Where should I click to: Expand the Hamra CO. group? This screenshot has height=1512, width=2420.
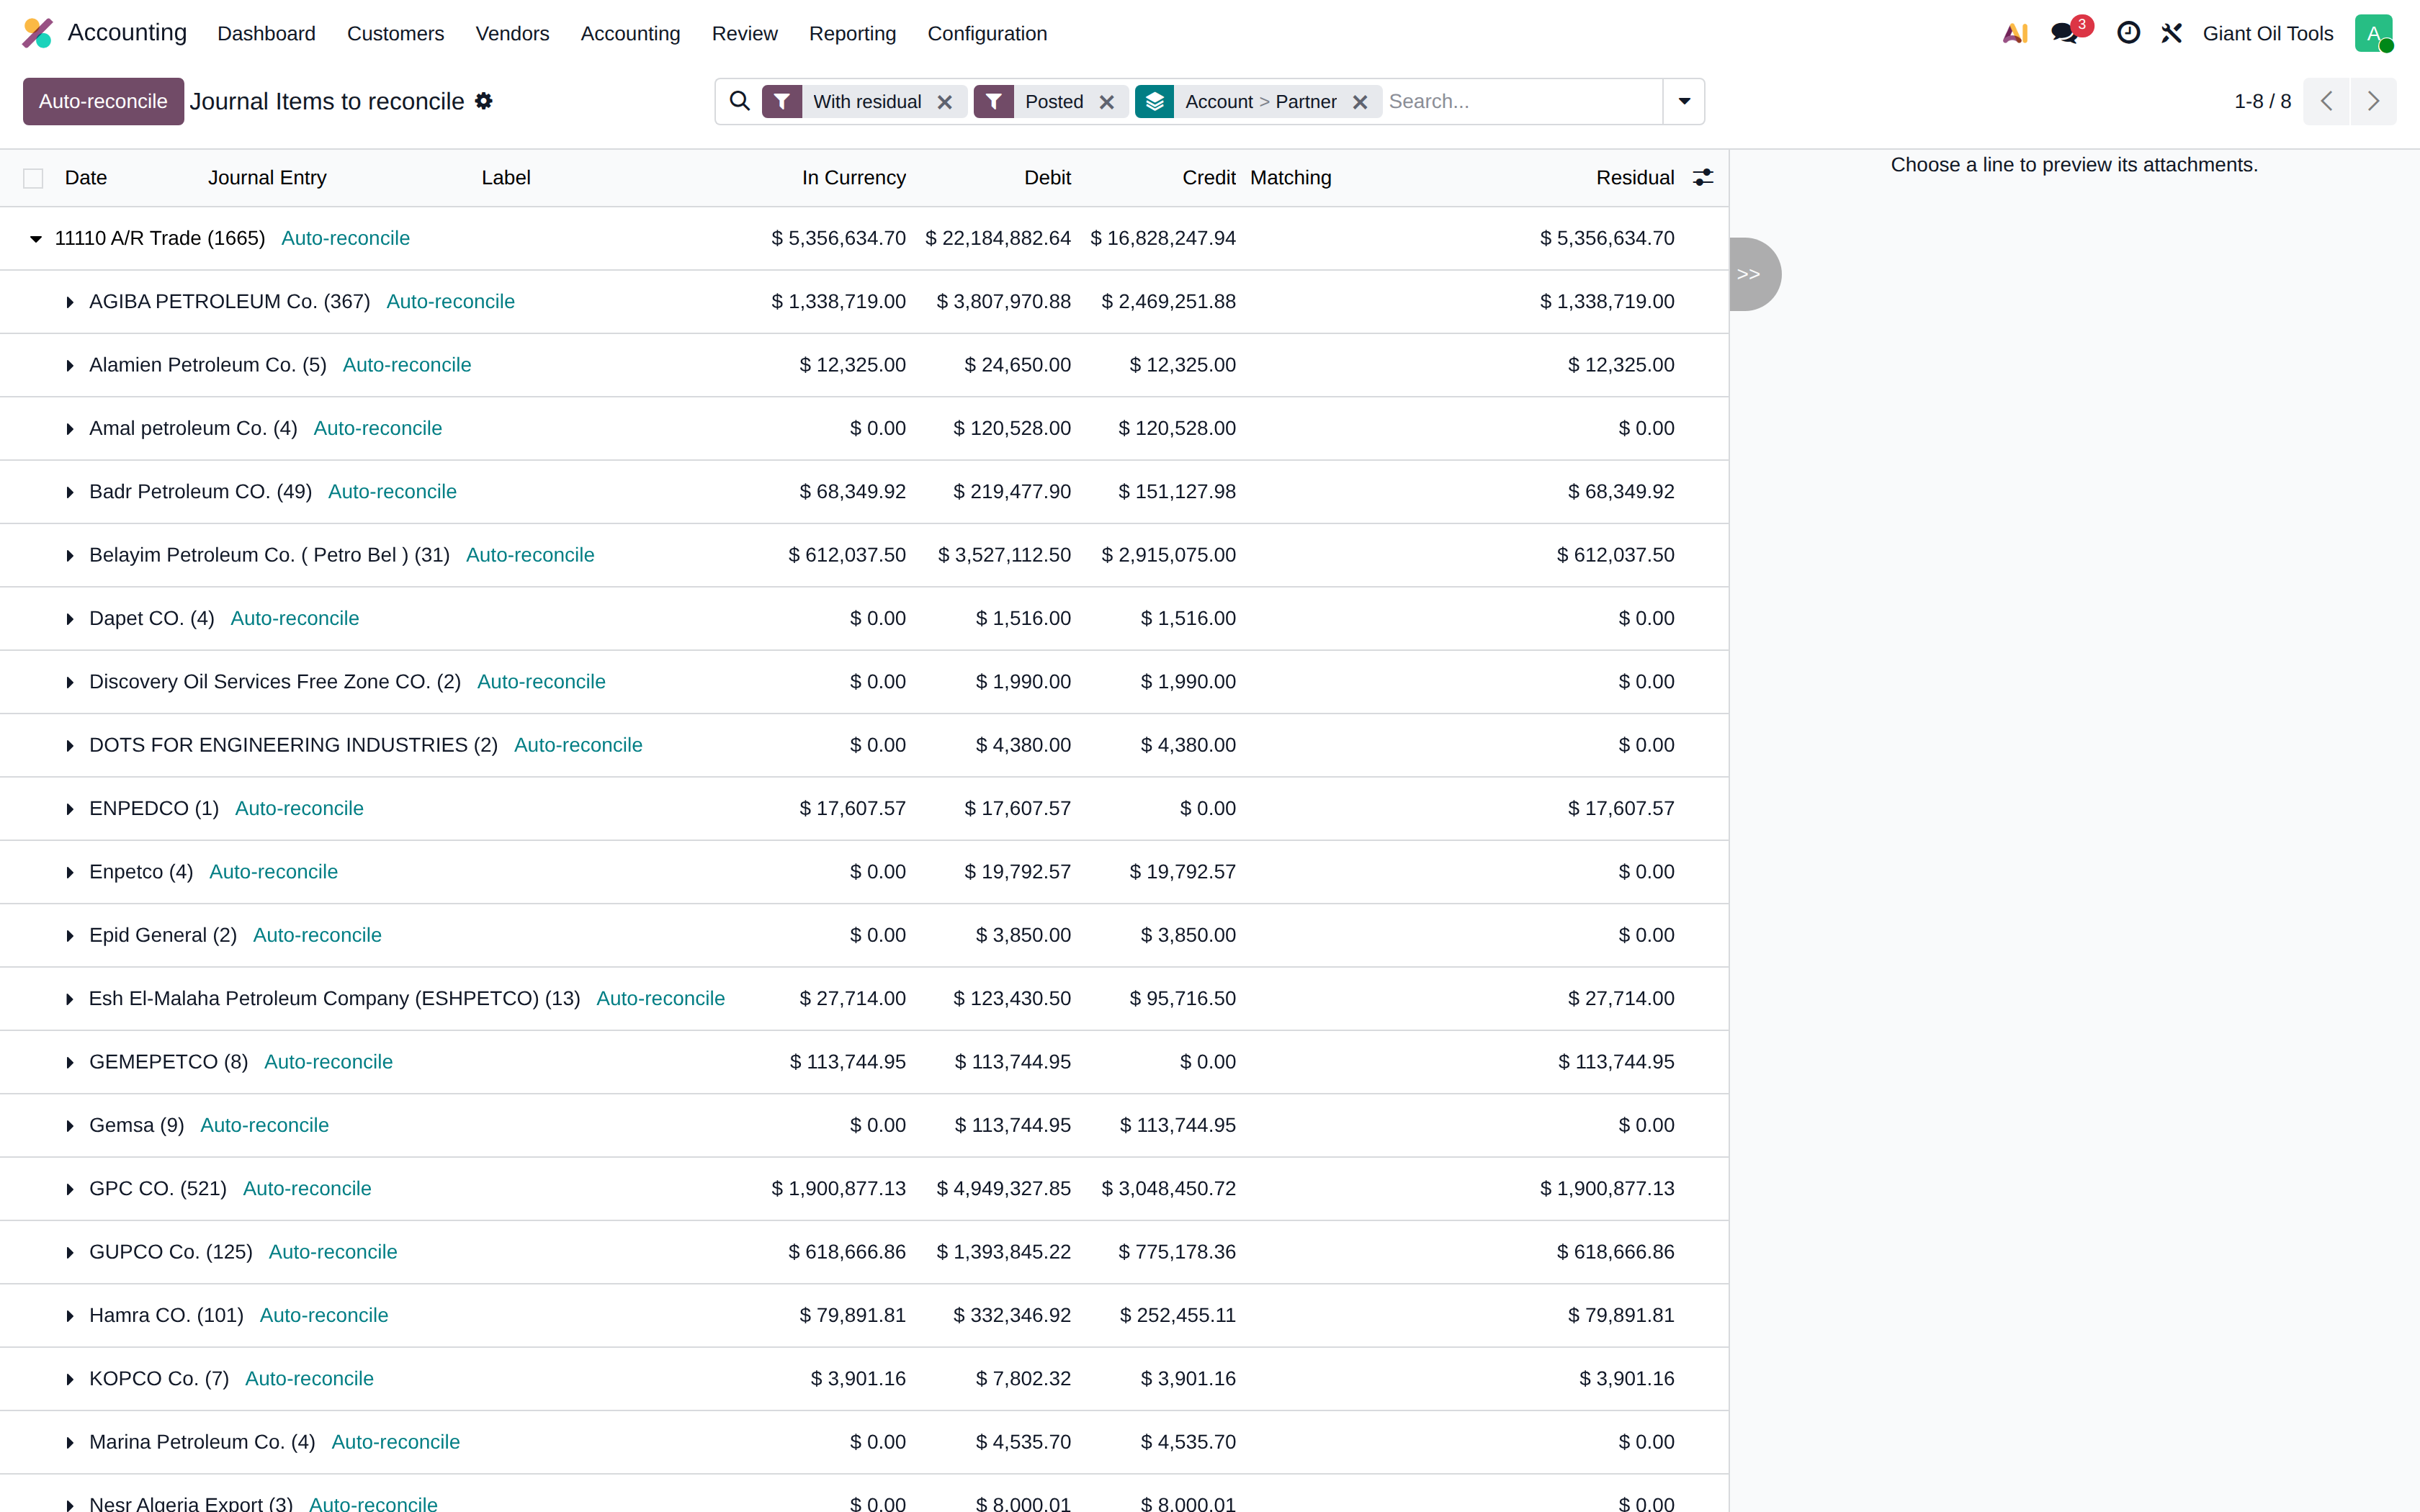click(x=70, y=1316)
